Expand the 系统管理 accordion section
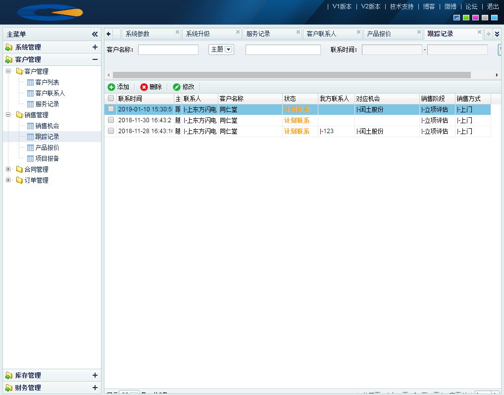The width and height of the screenshot is (504, 395). coord(95,48)
